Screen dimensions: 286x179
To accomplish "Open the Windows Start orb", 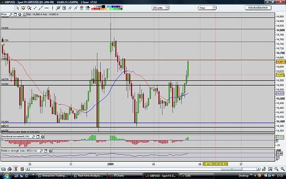I will coord(6,176).
